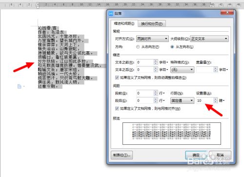
Task: Open the 段前 unit 行 dropdown
Action: coord(162,93)
